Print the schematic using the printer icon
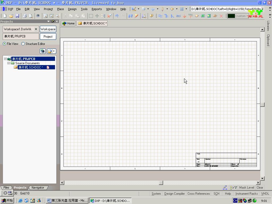Image resolution: width=272 pixels, height=204 pixels. (24, 16)
